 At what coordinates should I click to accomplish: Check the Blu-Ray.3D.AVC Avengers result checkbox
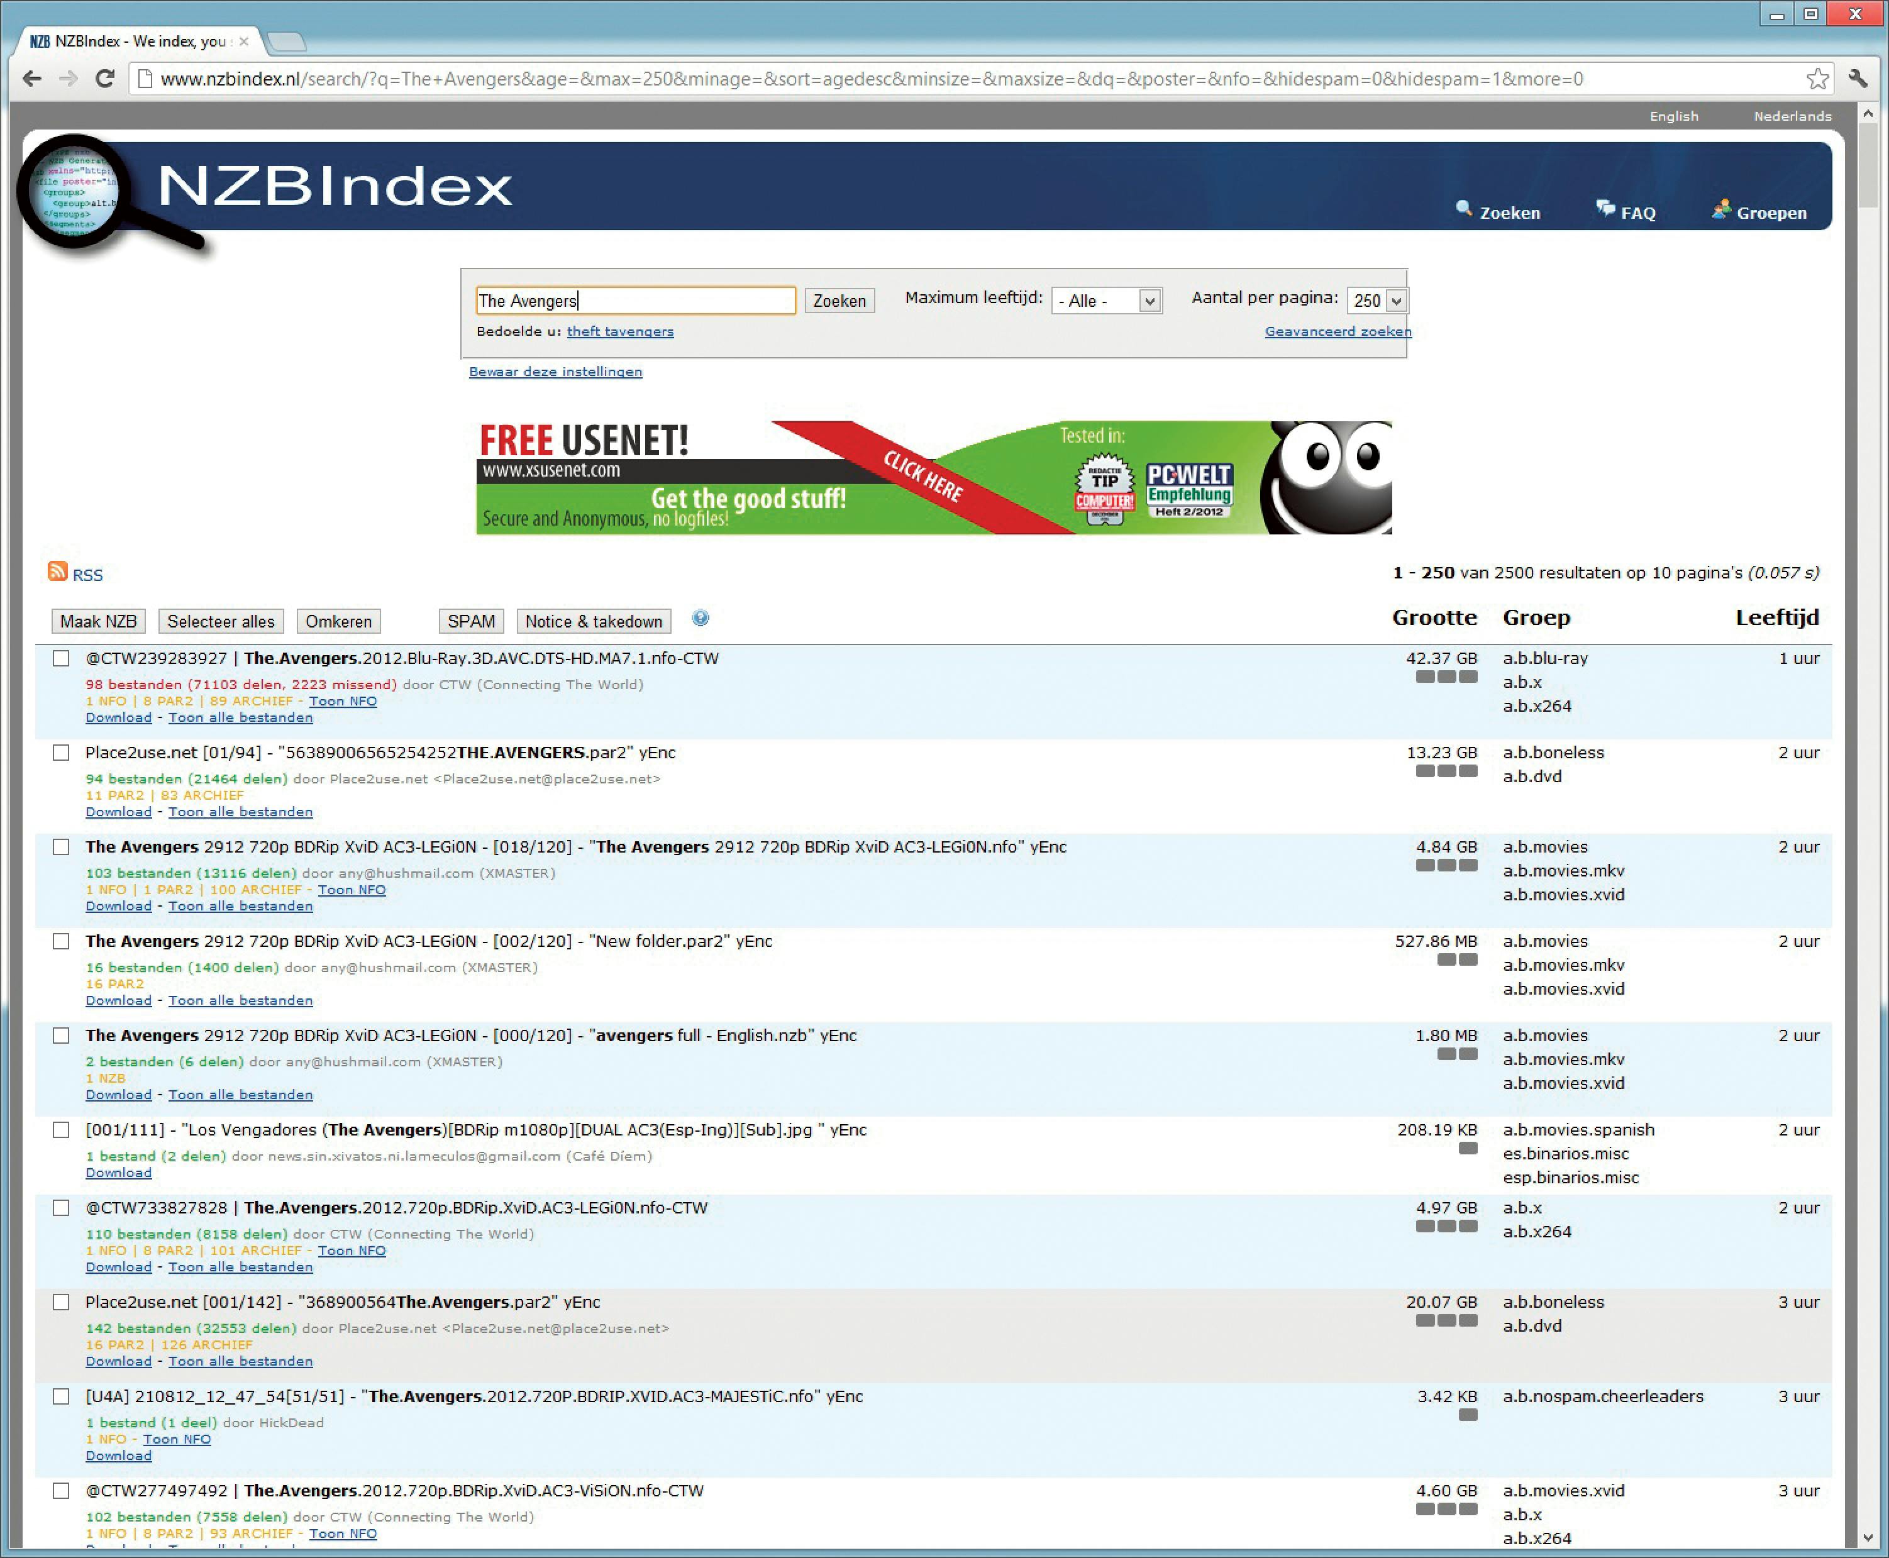(x=61, y=659)
